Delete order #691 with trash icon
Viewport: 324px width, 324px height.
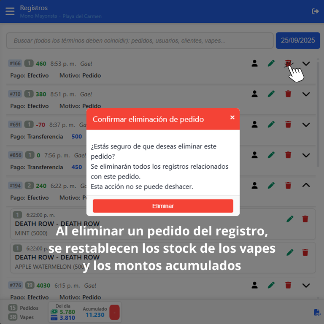(x=288, y=124)
